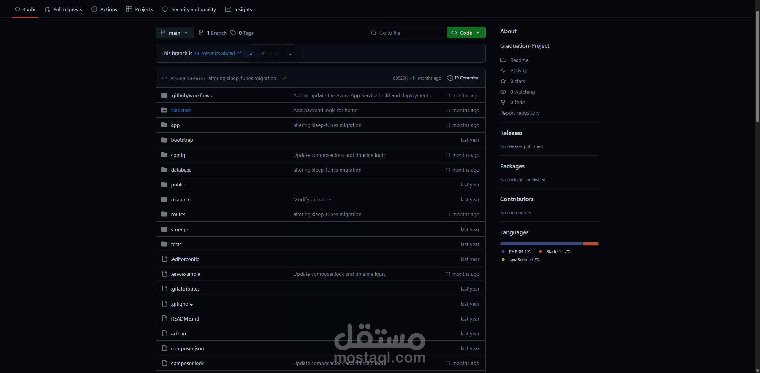
Task: Click the .gitattributes file icon
Action: 164,288
